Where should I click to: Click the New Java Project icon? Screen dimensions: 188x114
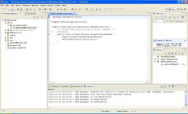tap(58, 9)
